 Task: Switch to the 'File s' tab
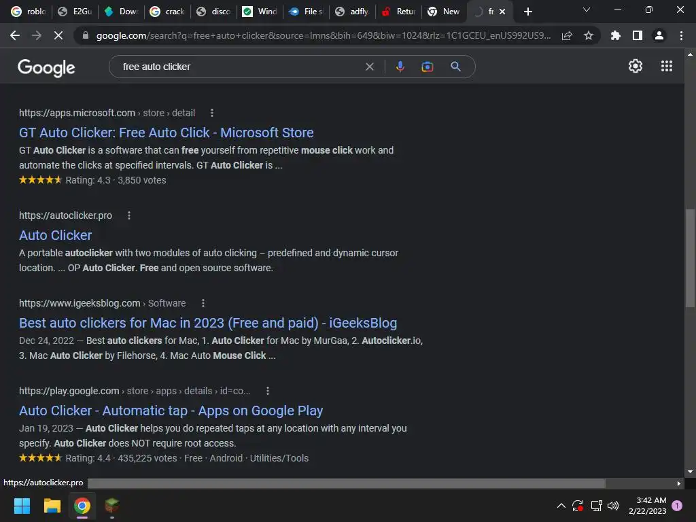click(305, 12)
